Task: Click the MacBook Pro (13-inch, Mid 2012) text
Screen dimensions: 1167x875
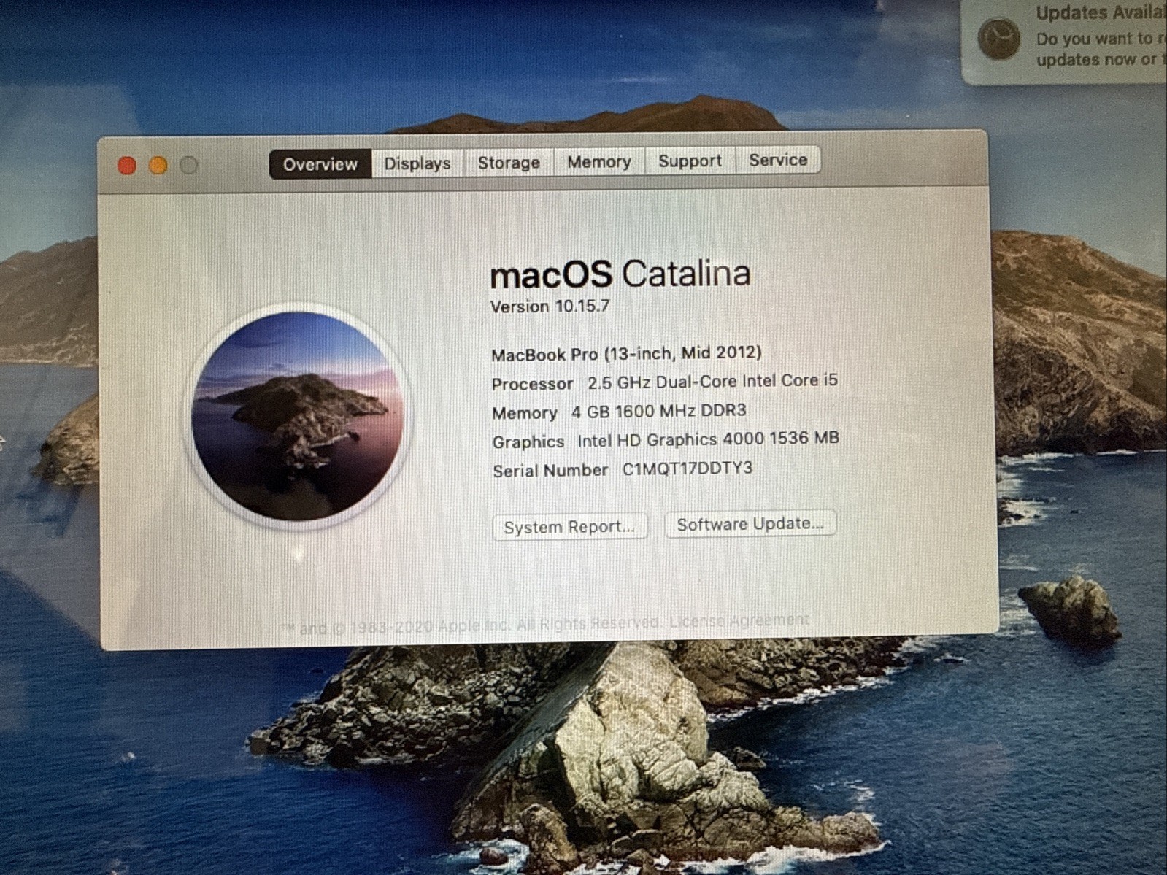Action: (x=626, y=354)
